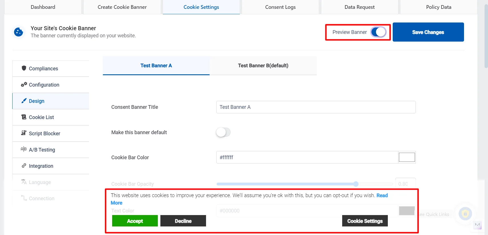Click the Cookie List icon in sidebar
This screenshot has height=235, width=488.
coord(24,117)
